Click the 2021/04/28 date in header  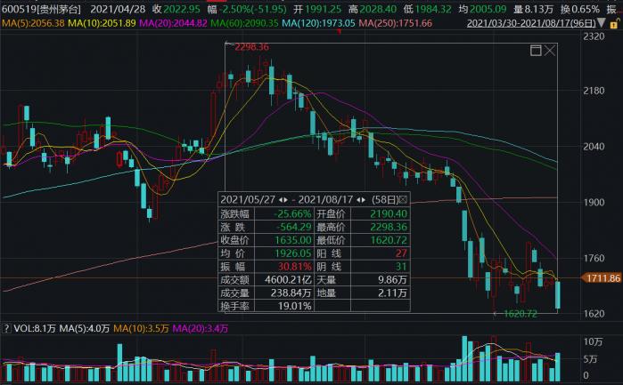[x=118, y=9]
